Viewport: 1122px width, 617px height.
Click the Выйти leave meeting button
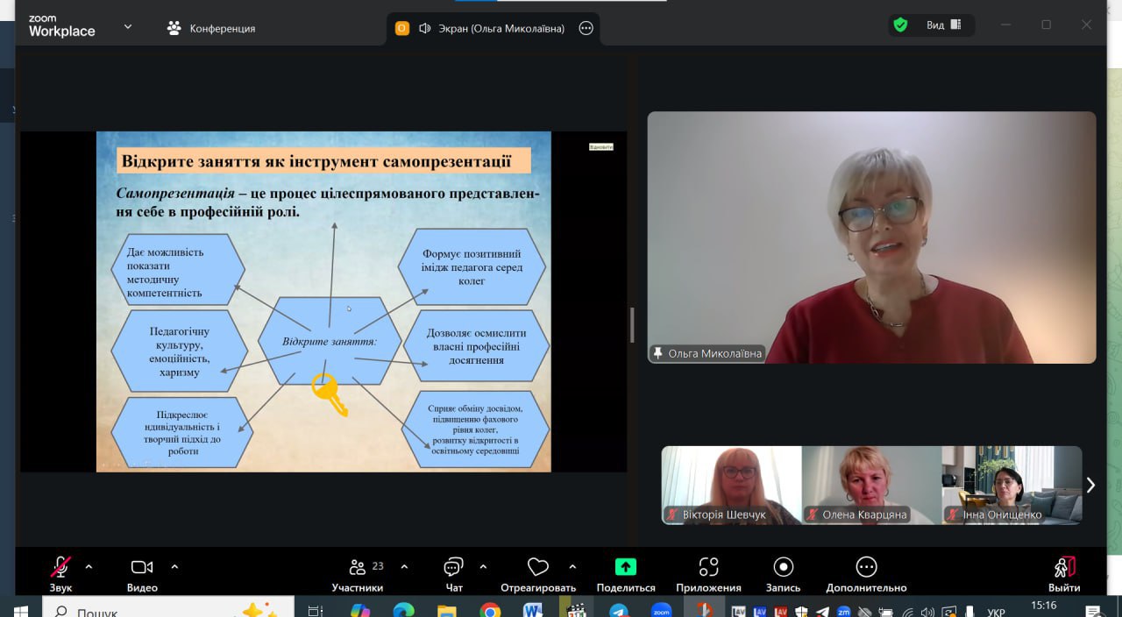1064,568
